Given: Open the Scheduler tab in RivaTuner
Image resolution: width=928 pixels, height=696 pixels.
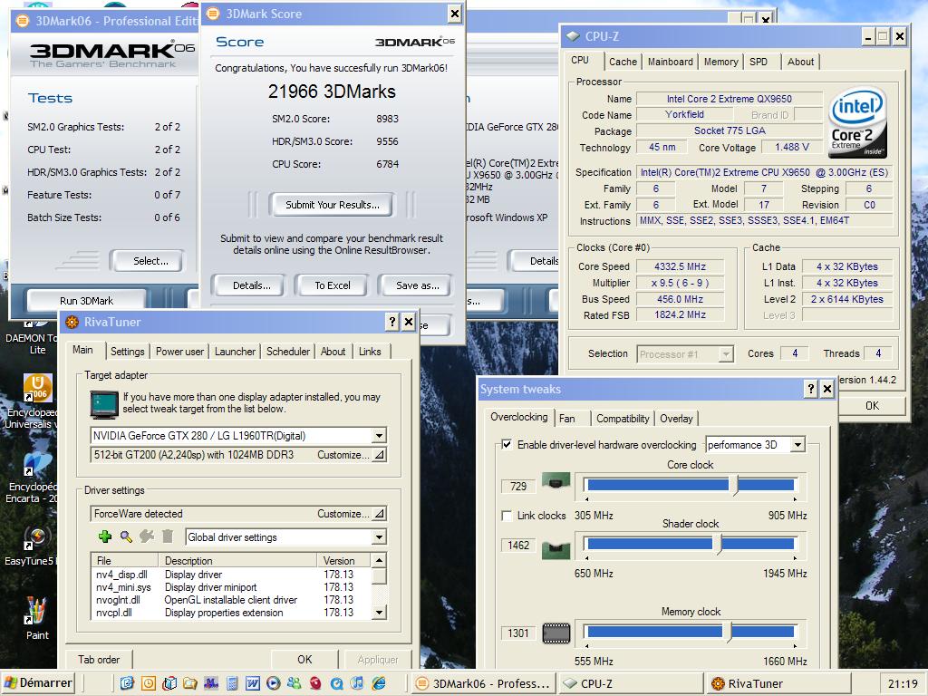Looking at the screenshot, I should point(287,352).
